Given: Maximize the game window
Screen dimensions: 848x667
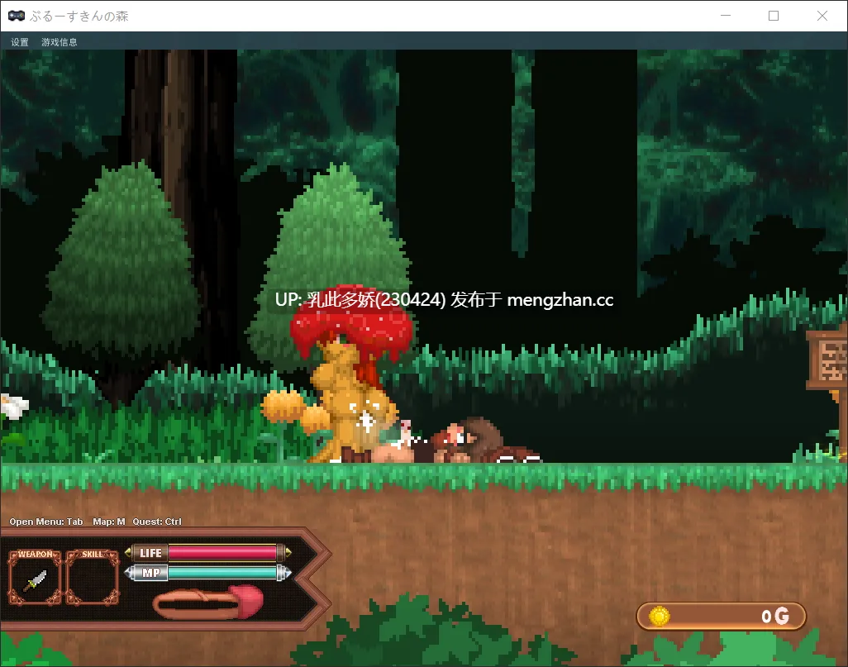Looking at the screenshot, I should (x=774, y=16).
